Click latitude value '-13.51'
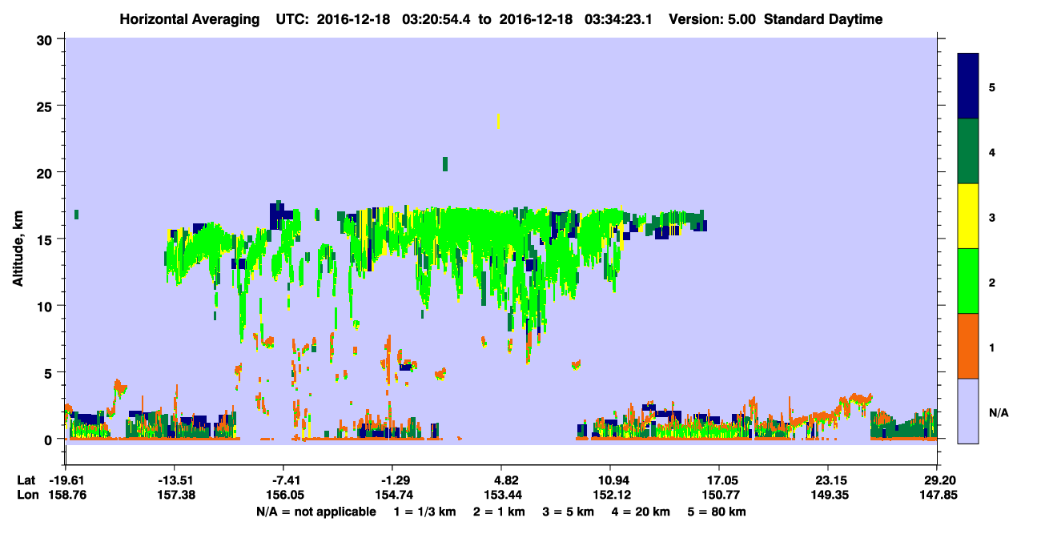 point(175,480)
